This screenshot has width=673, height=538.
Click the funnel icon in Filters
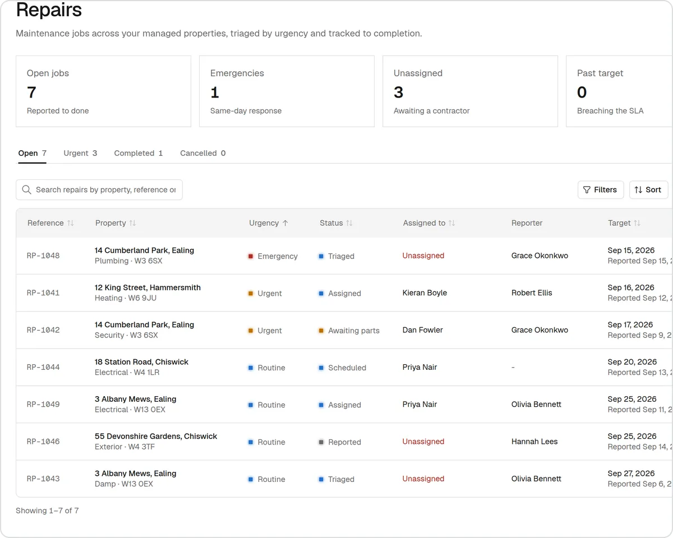pyautogui.click(x=587, y=190)
